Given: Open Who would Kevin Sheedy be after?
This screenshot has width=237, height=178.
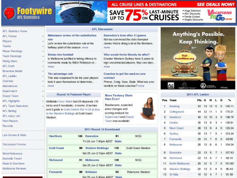Looking at the screenshot, I should tap(127, 55).
